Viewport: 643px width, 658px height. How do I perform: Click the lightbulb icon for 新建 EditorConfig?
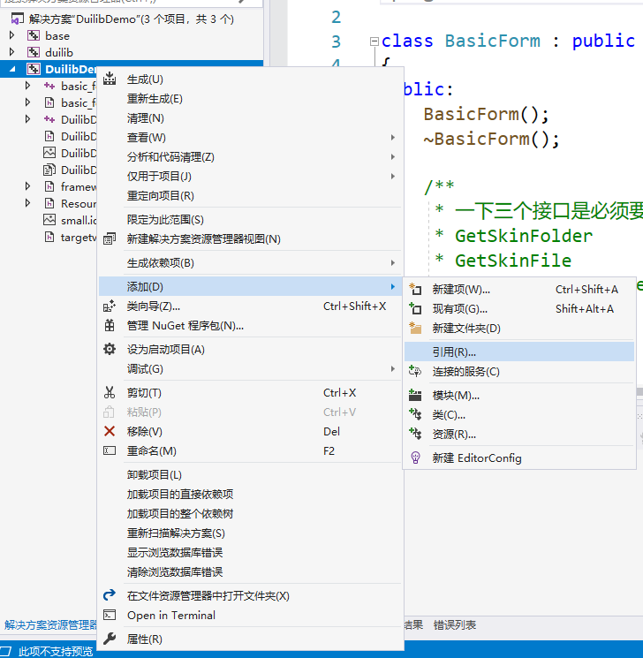416,458
